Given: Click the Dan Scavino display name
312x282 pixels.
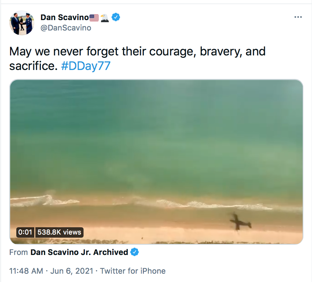Looking at the screenshot, I should tap(64, 18).
